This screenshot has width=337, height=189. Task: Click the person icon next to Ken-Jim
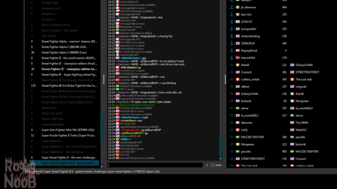[x=232, y=14]
